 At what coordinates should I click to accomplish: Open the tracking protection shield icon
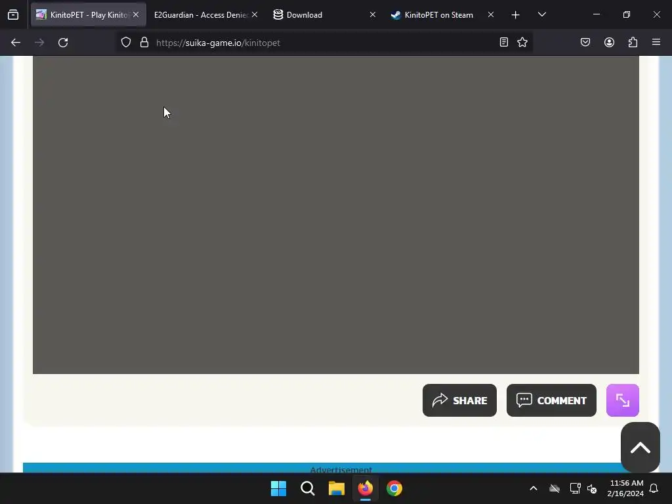coord(125,43)
